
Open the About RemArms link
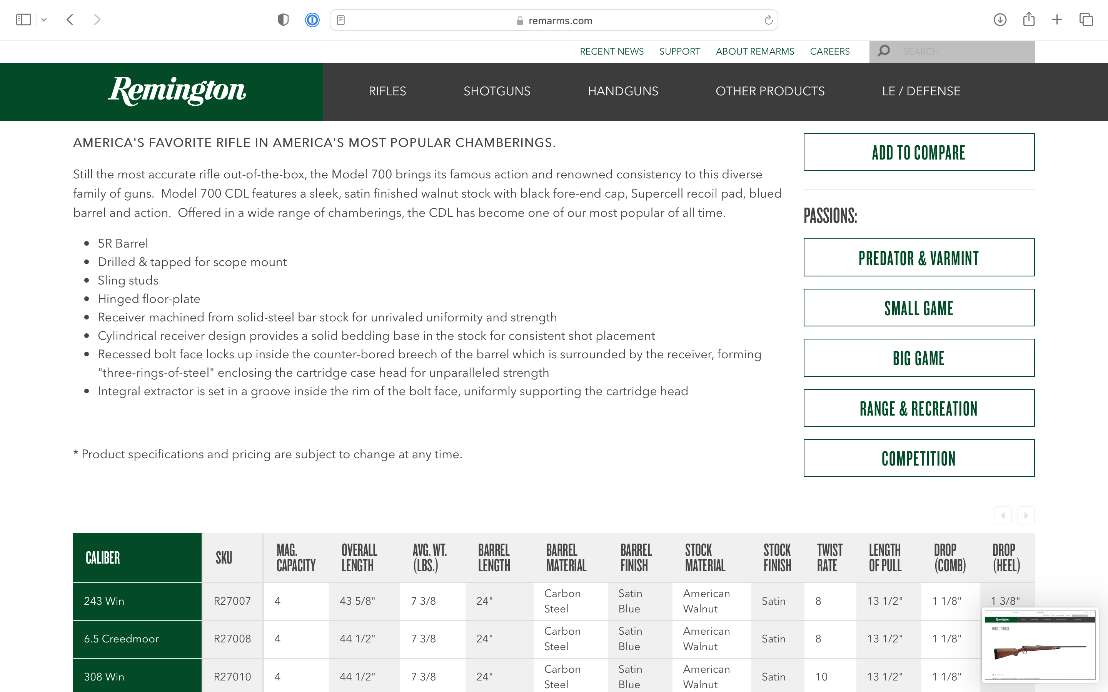(755, 51)
